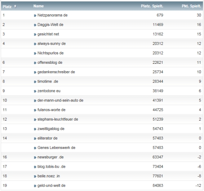Sort by Platz. Spielt. column header
The height and width of the screenshot is (191, 204).
tap(152, 6)
